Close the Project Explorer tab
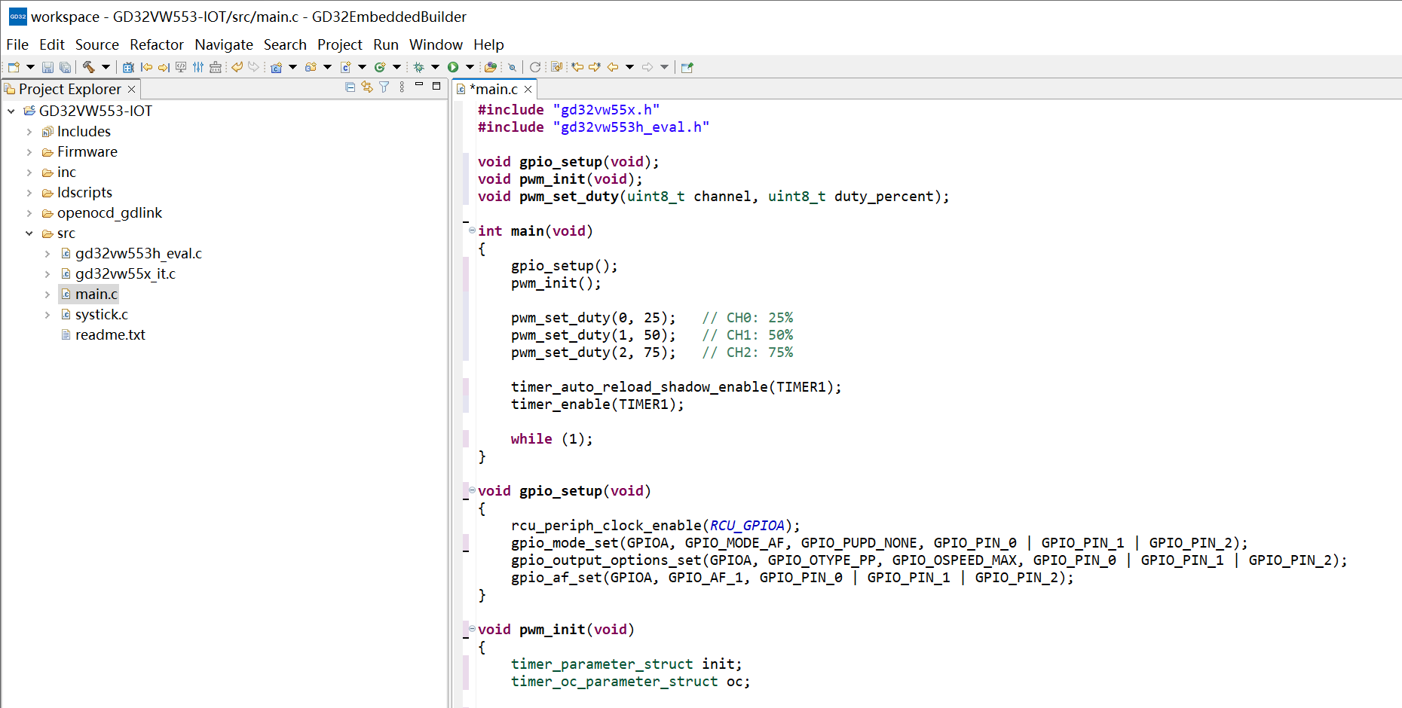This screenshot has height=708, width=1402. [x=132, y=89]
